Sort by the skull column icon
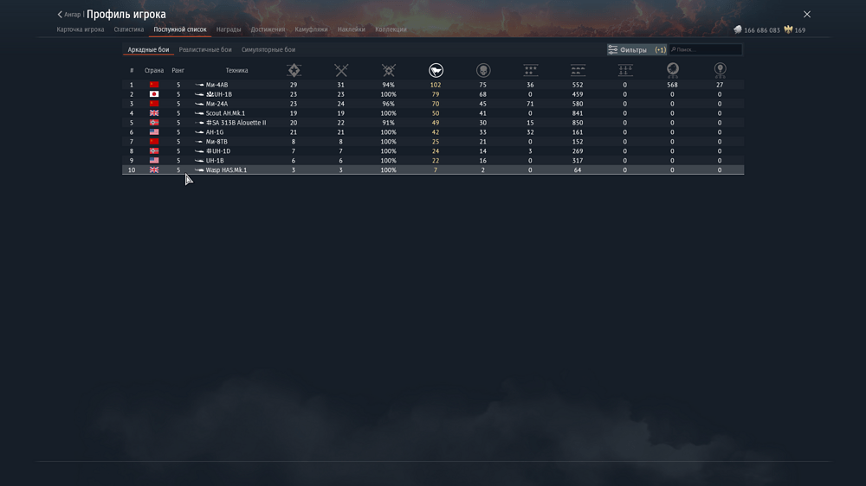This screenshot has height=486, width=866. click(483, 70)
